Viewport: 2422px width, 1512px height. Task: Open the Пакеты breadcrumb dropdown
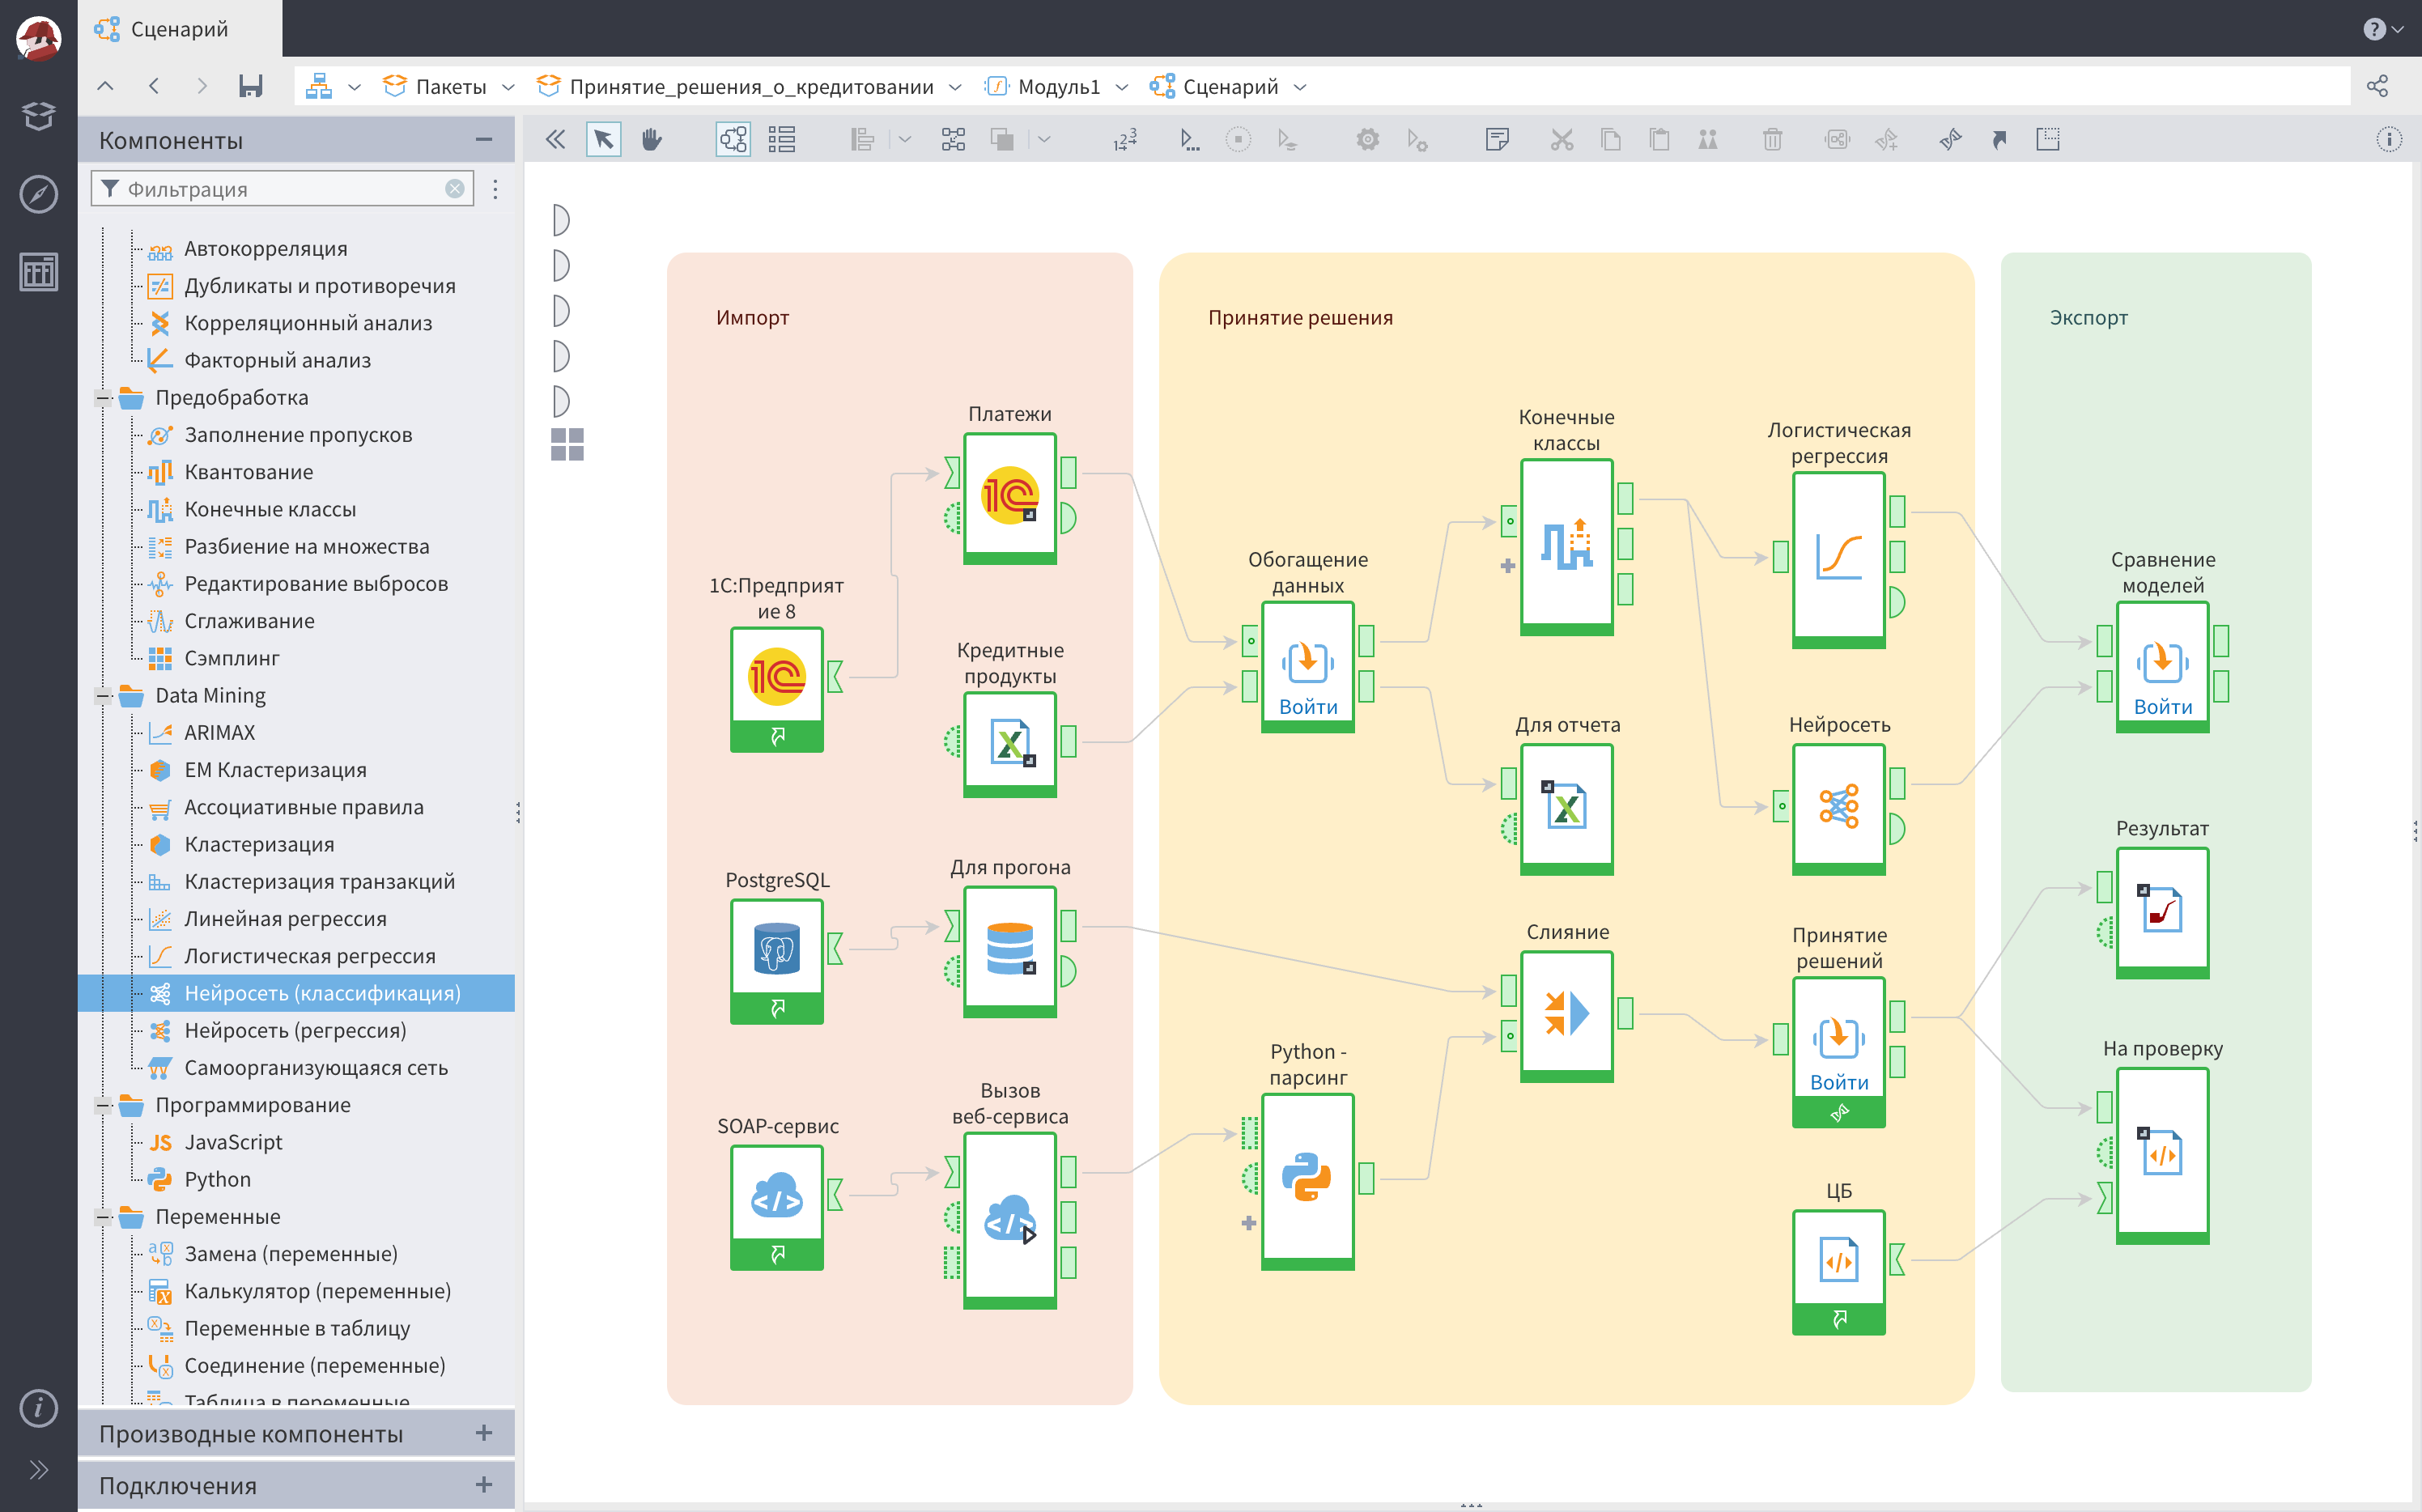[x=508, y=88]
